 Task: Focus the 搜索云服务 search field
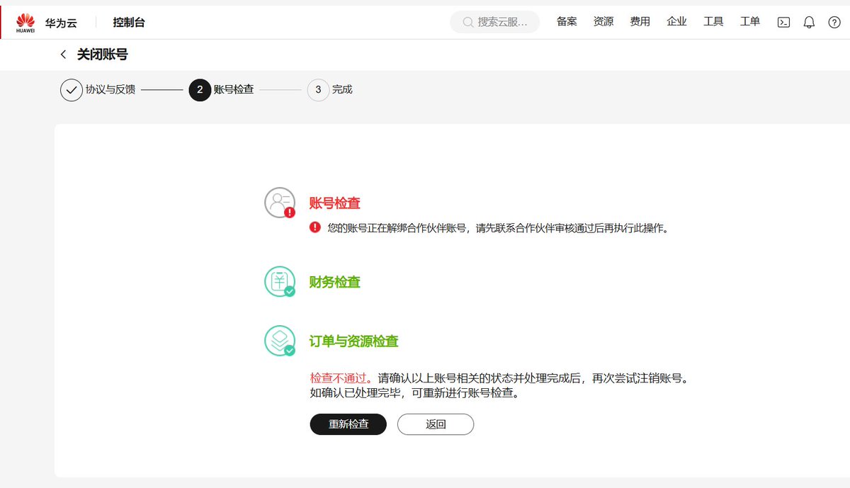pyautogui.click(x=495, y=22)
